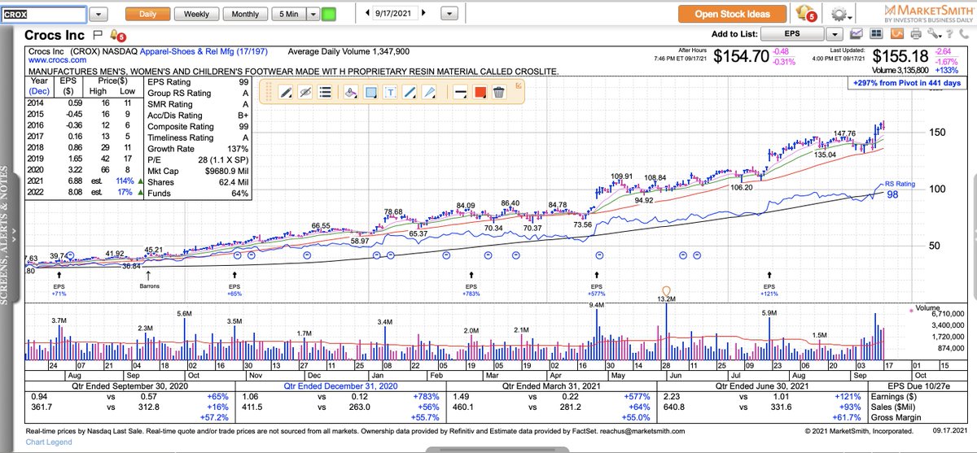
Task: Select the 5 Min intraday chart
Action: click(289, 14)
